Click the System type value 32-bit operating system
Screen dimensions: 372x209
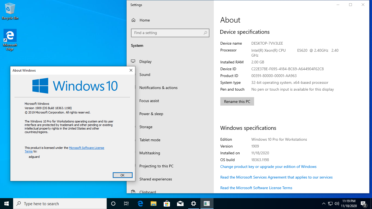(x=290, y=82)
